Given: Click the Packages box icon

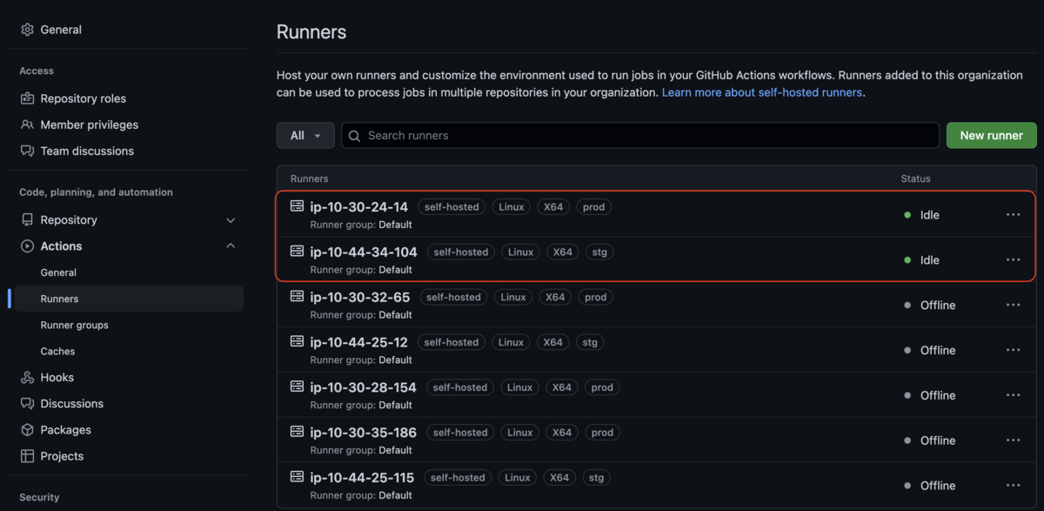Looking at the screenshot, I should click(x=27, y=430).
